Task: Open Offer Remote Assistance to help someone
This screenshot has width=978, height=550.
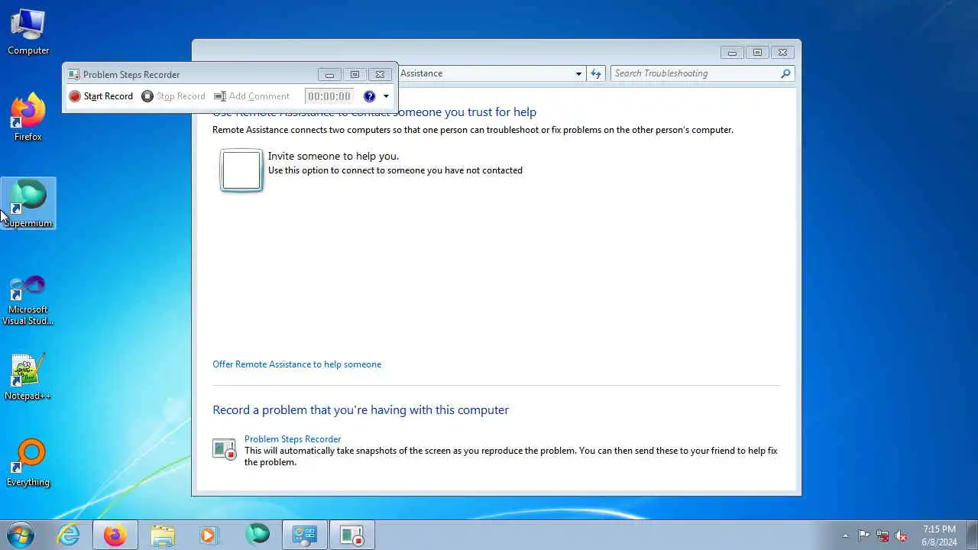Action: (296, 364)
